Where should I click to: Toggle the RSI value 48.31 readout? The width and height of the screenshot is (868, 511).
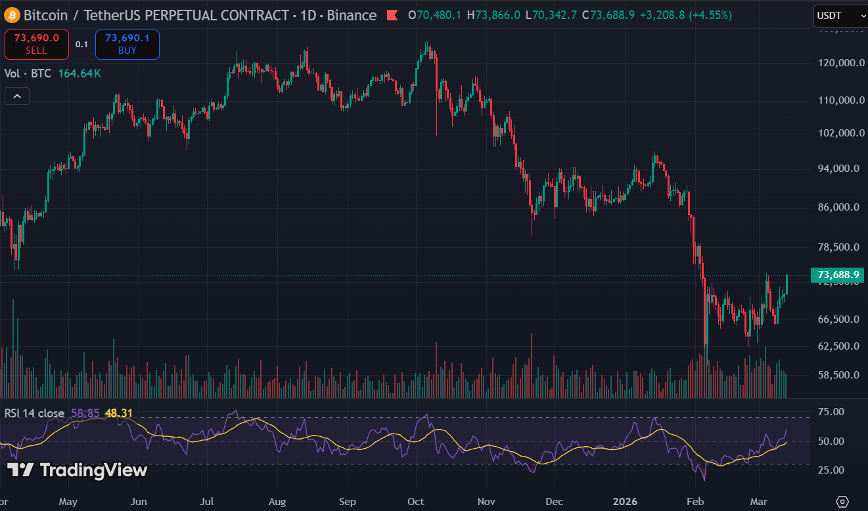pyautogui.click(x=118, y=413)
